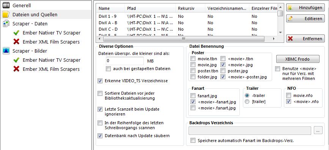Click the Scraper - Bilder picture icon
Image resolution: width=329 pixels, height=150 pixels.
[x=6, y=51]
